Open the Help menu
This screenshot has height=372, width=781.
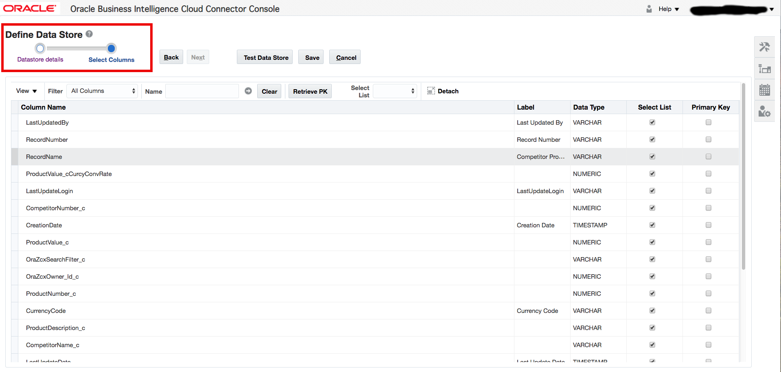click(x=669, y=9)
